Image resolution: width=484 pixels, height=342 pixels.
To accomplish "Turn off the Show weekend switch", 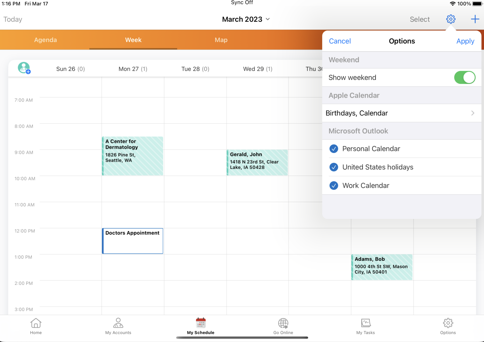I will tap(465, 78).
